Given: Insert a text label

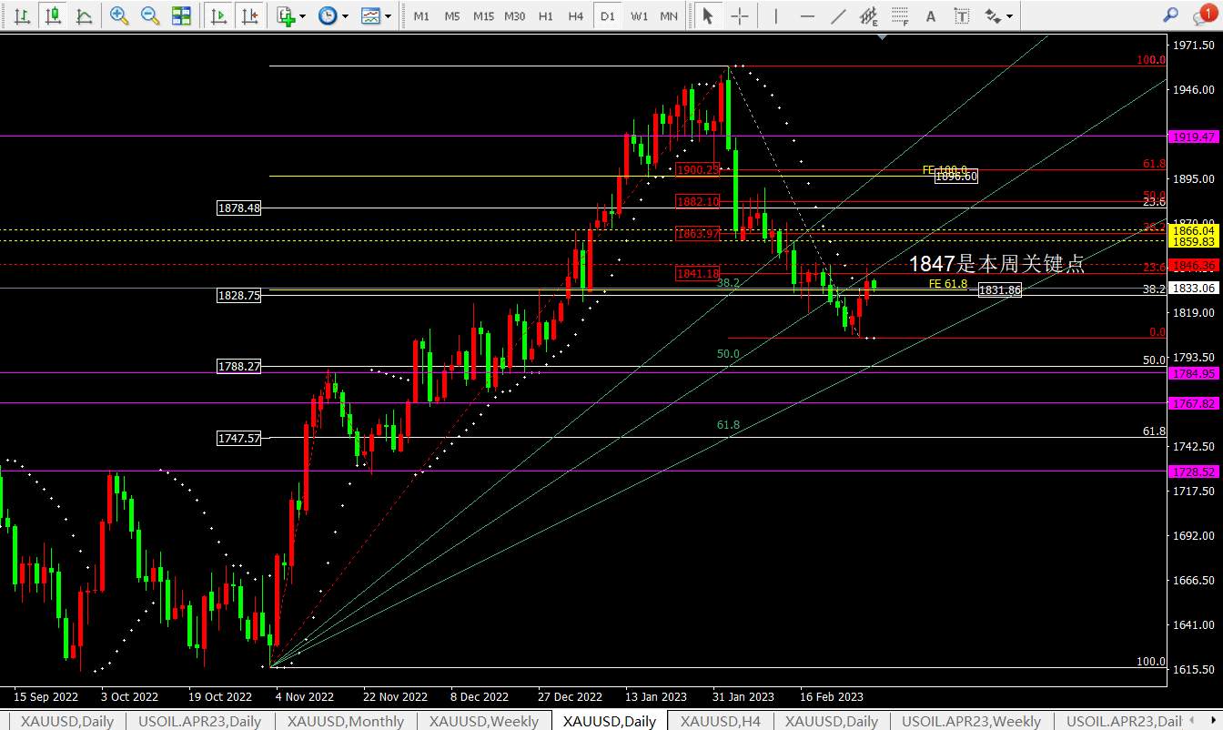Looking at the screenshot, I should tap(962, 15).
